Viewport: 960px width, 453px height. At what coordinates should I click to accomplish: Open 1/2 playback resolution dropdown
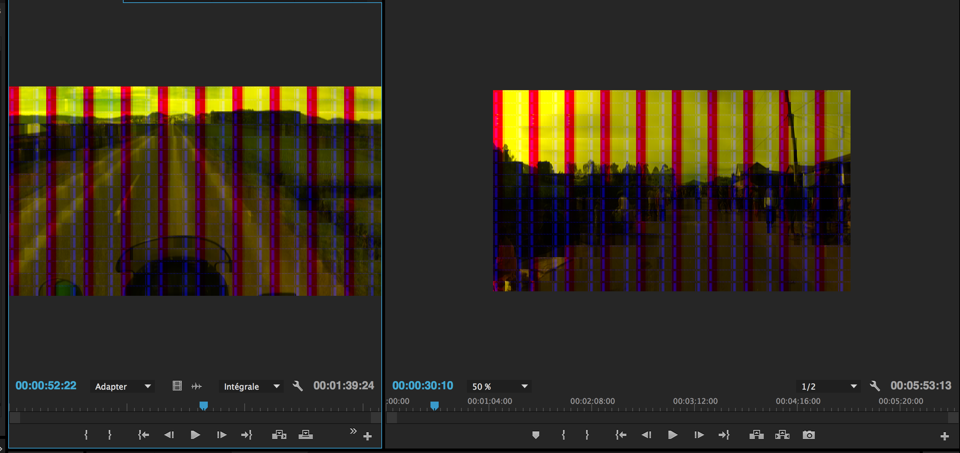click(x=829, y=386)
